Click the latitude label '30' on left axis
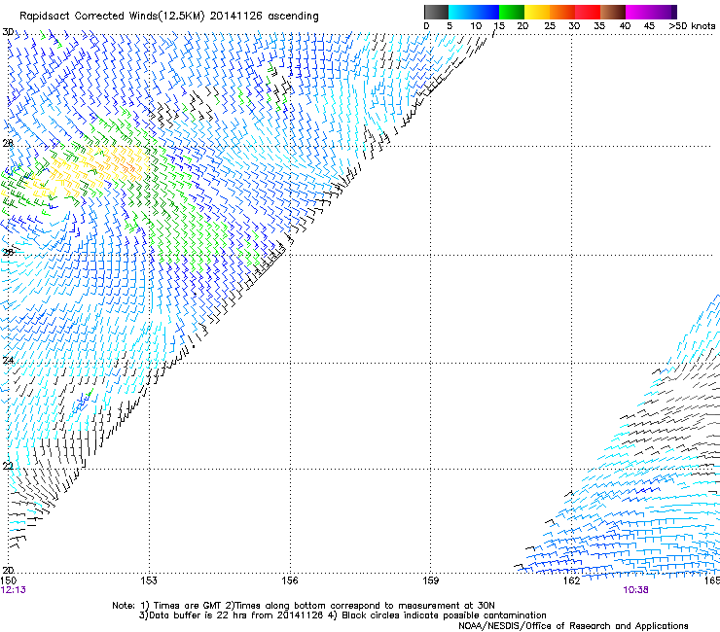The height and width of the screenshot is (632, 720). coord(8,32)
